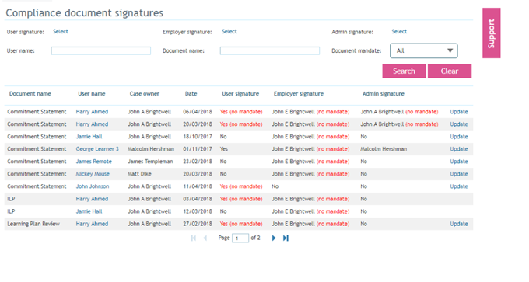Viewport: 529px width, 282px height.
Task: Select case owner Malcolm Hershman cell
Action: click(x=151, y=149)
